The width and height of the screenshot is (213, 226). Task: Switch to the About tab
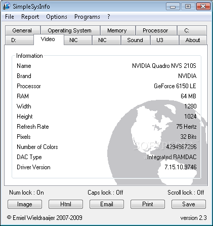(x=193, y=40)
